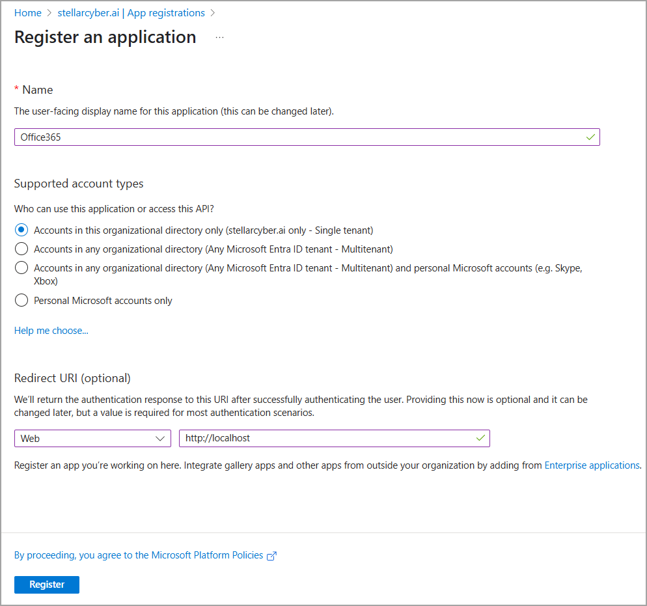Choose the Multitenant-only accounts option
This screenshot has width=647, height=606.
point(21,249)
